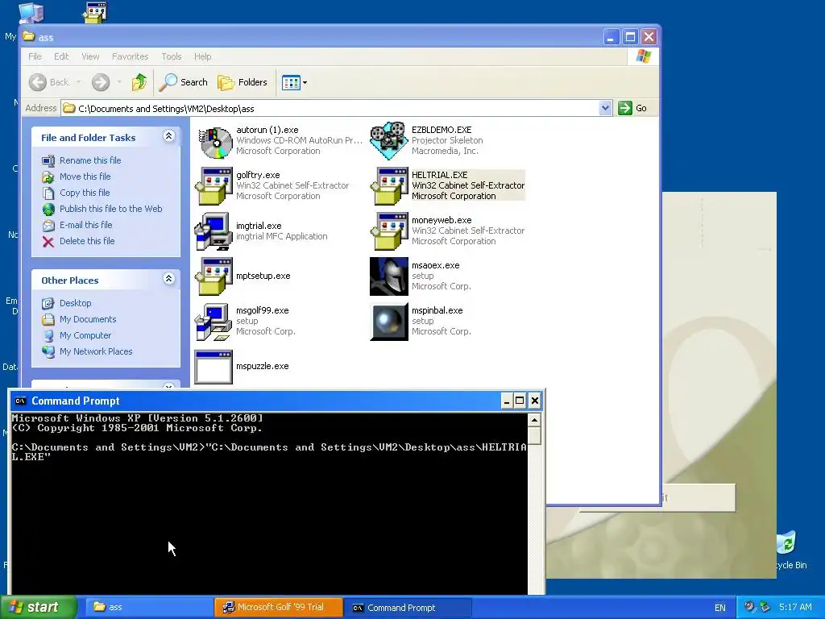Screen dimensions: 825x619
Task: Click the address bar folder icon
Action: coord(69,109)
